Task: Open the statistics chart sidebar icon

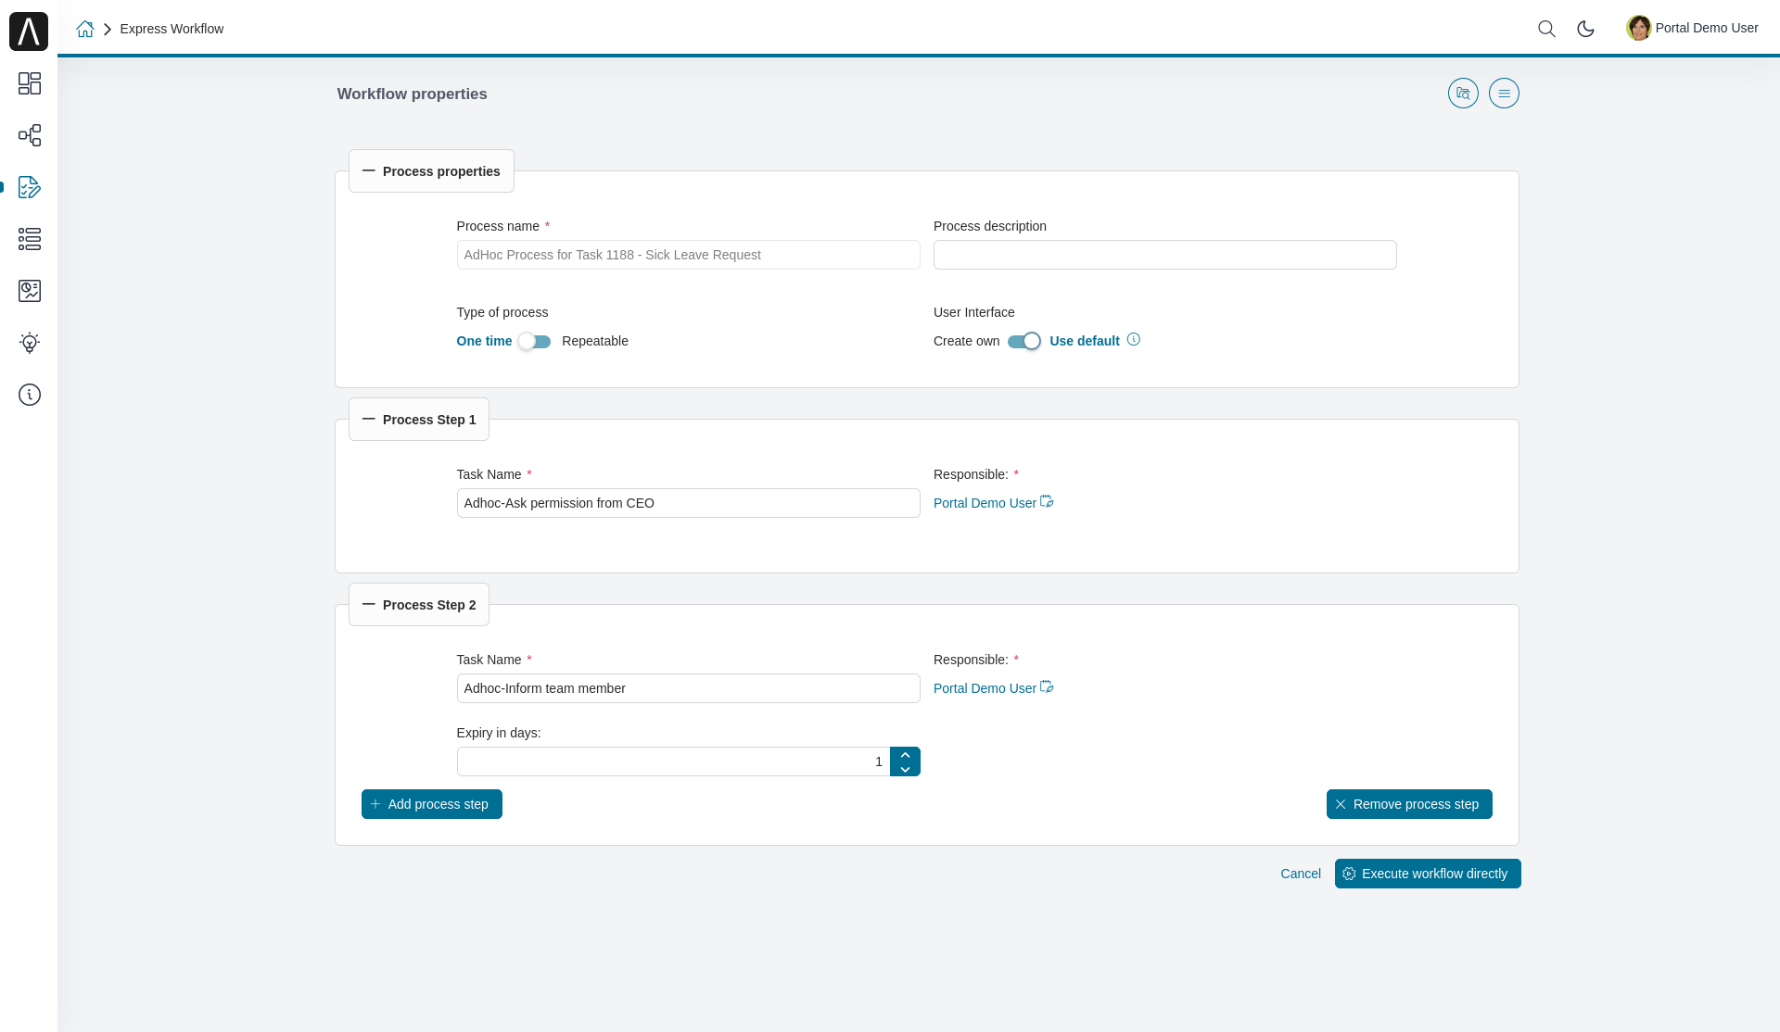Action: 30,291
